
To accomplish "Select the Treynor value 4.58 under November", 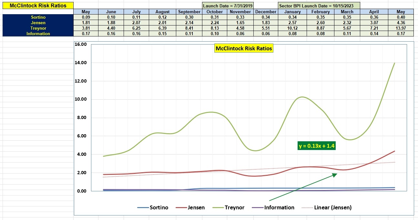I will pyautogui.click(x=240, y=28).
